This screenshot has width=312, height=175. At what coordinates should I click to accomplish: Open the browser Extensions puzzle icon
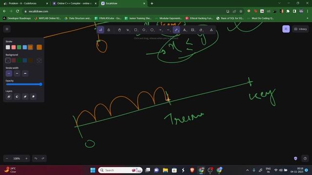[288, 11]
